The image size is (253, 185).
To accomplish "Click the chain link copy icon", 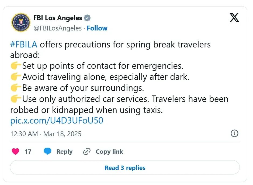I will pos(87,151).
